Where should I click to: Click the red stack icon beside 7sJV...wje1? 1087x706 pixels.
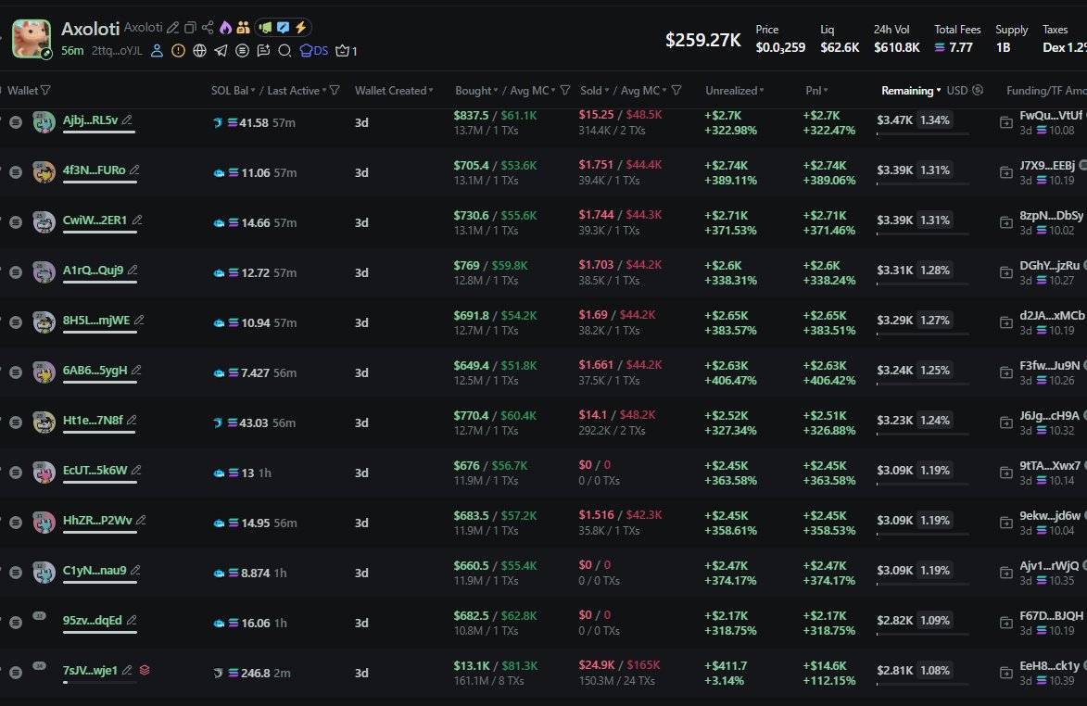click(145, 670)
